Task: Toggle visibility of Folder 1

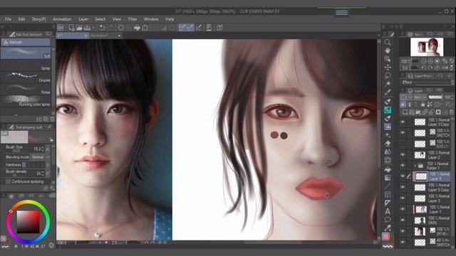Action: (403, 166)
